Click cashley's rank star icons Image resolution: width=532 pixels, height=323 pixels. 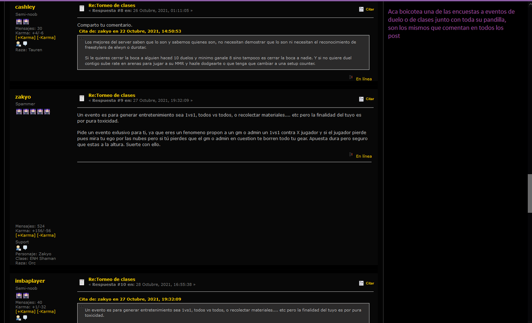click(22, 22)
